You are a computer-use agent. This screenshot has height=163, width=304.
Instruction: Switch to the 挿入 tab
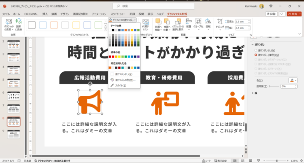[45, 14]
